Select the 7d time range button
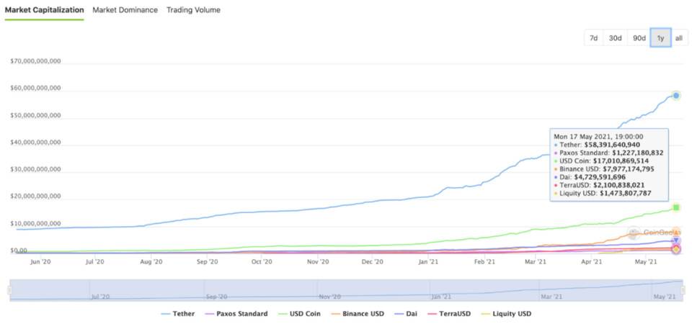 [593, 38]
